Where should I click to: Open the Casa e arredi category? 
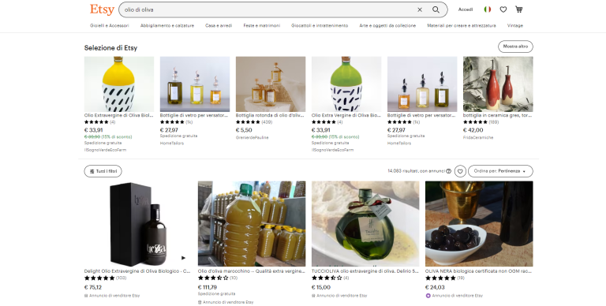[219, 25]
